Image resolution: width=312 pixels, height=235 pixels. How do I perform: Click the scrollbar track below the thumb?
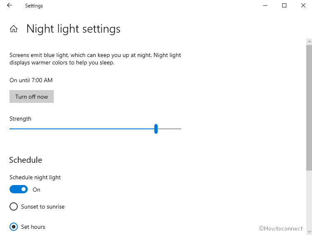click(x=309, y=198)
